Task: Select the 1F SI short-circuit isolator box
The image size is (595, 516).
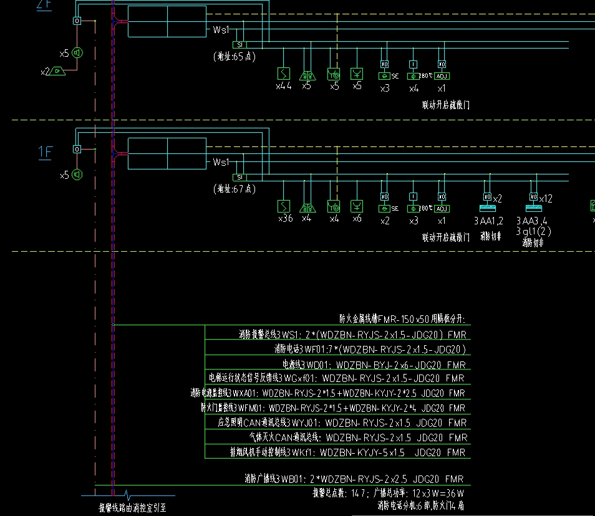Action: pos(239,177)
